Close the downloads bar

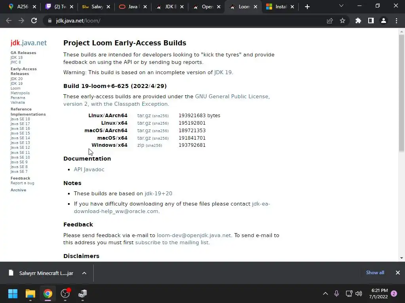(x=398, y=273)
